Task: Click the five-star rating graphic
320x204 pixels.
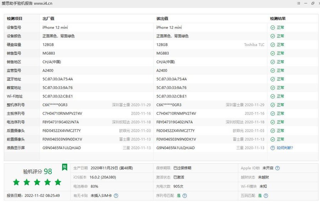Action: pos(37,182)
